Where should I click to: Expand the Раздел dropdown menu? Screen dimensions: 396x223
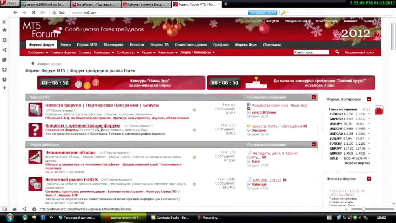click(148, 52)
